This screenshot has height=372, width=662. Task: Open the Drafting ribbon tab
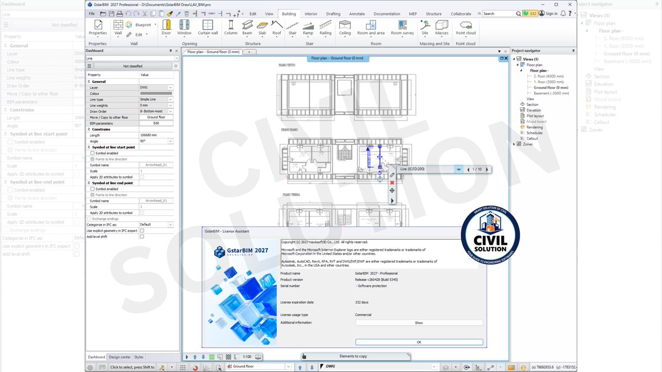pyautogui.click(x=333, y=14)
